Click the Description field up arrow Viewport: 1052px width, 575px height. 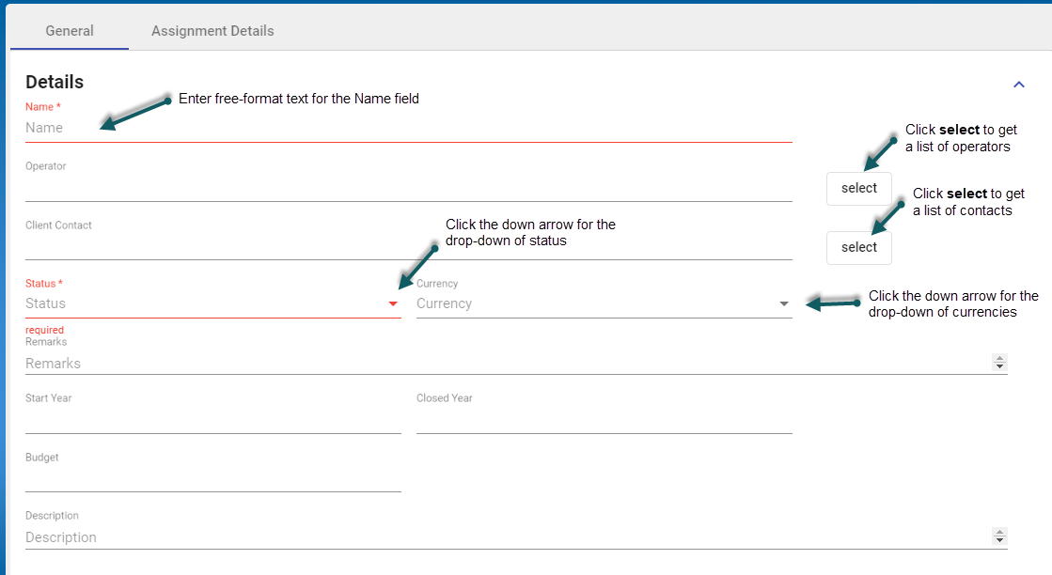click(999, 533)
